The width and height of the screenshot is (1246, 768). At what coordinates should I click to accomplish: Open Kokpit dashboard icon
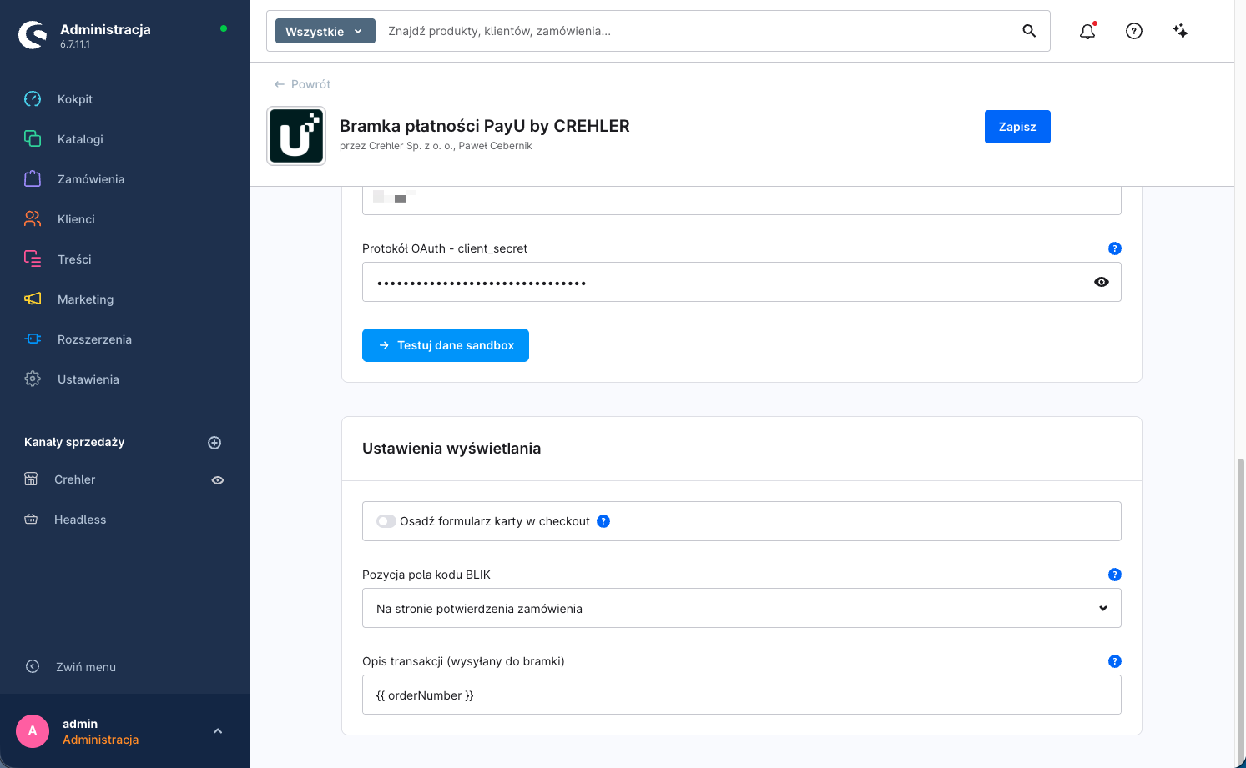(33, 99)
